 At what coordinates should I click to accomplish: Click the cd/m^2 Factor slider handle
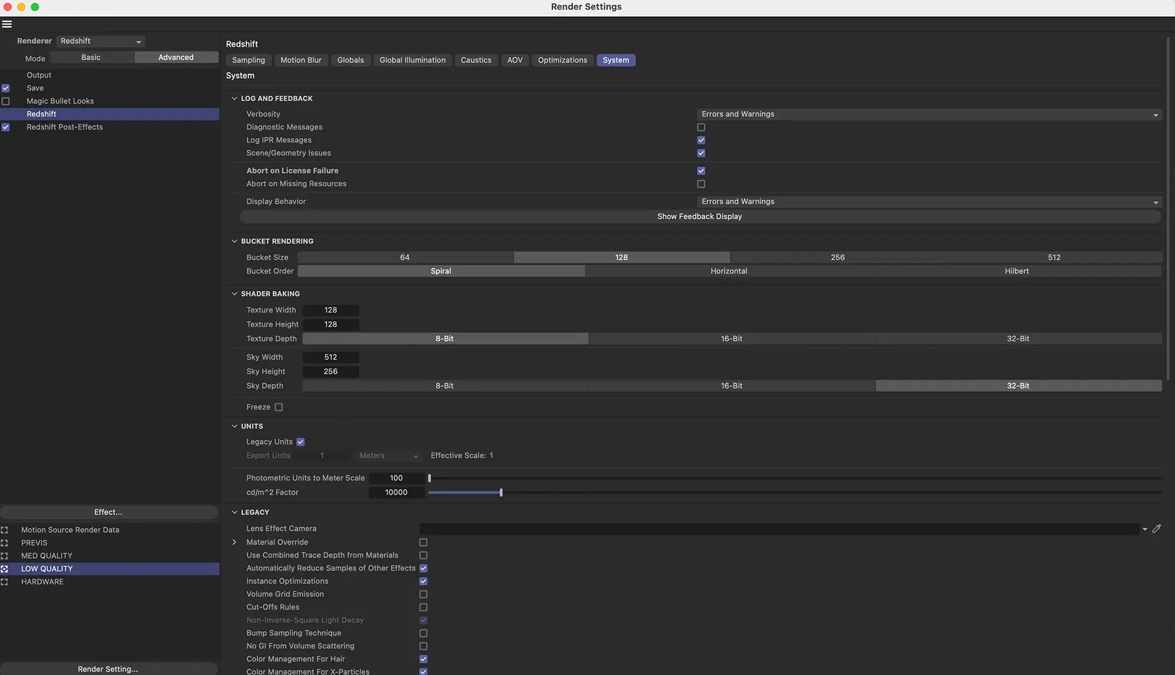501,492
